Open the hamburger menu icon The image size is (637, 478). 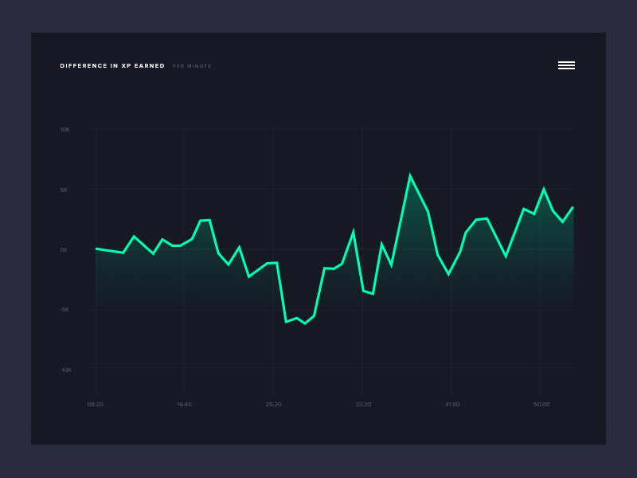[x=566, y=65]
